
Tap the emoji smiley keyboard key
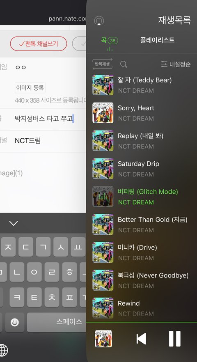click(14, 322)
